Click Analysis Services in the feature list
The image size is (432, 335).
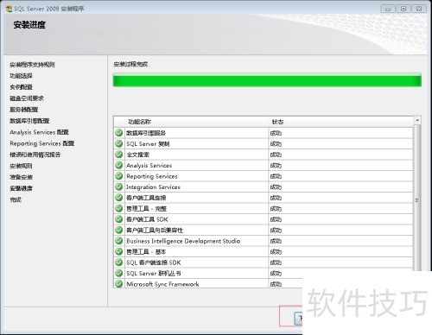[x=149, y=166]
